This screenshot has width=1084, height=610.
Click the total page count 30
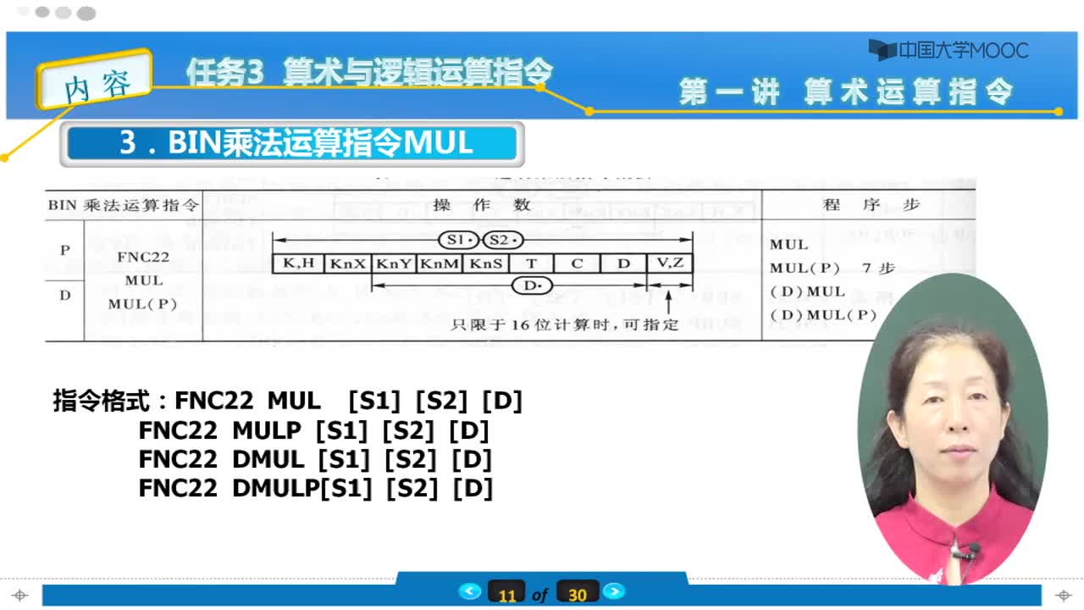[578, 594]
